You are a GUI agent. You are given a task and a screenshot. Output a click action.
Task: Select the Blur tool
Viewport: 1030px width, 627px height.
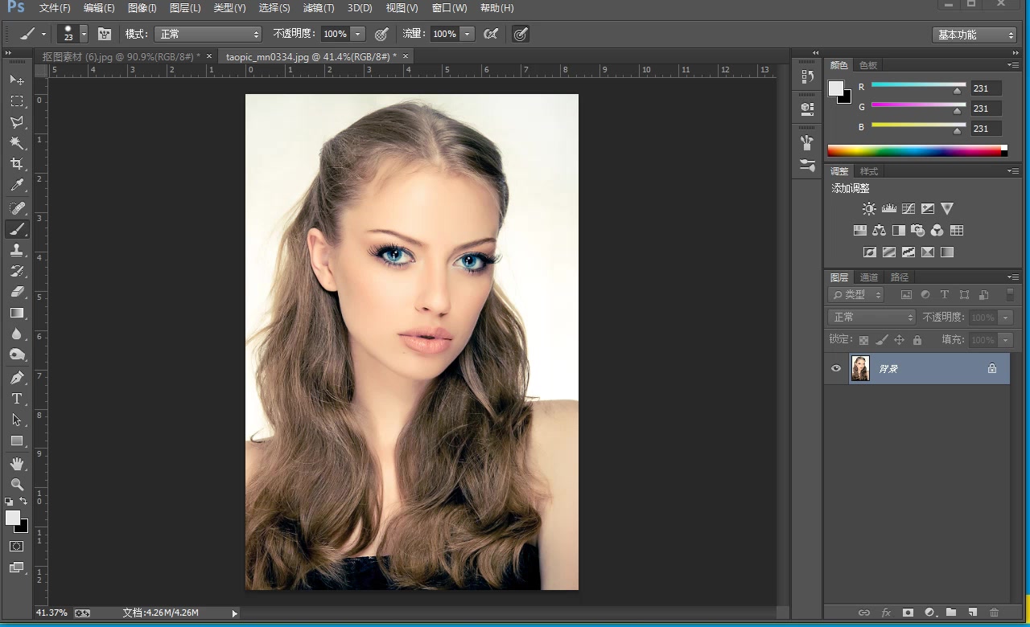click(17, 334)
